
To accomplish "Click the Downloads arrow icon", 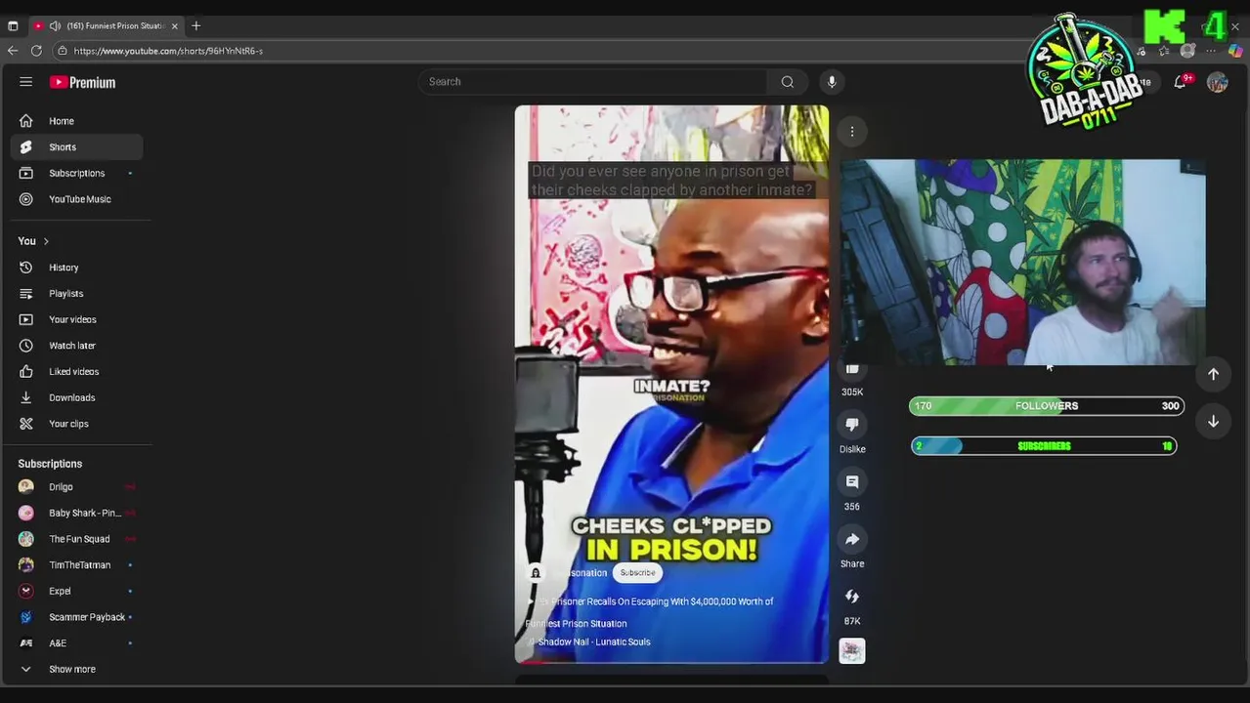I will coord(26,397).
